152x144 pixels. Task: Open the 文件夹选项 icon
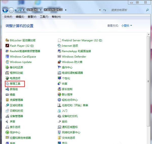point(59,138)
